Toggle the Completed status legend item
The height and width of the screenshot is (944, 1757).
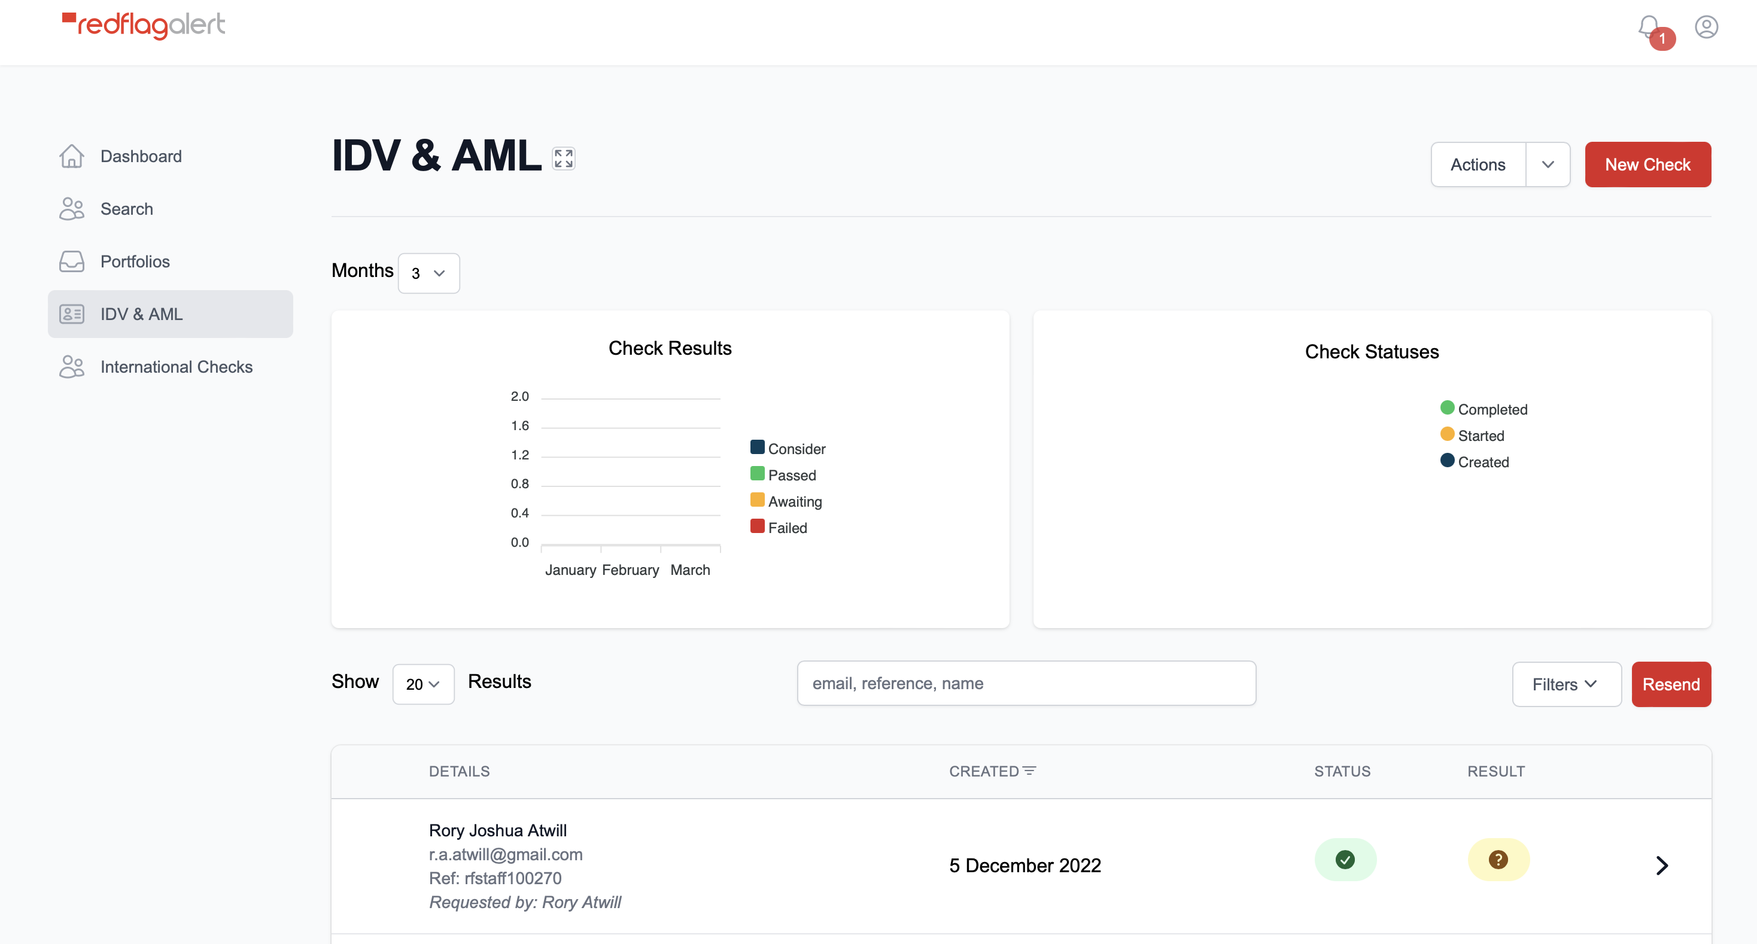[x=1484, y=409]
